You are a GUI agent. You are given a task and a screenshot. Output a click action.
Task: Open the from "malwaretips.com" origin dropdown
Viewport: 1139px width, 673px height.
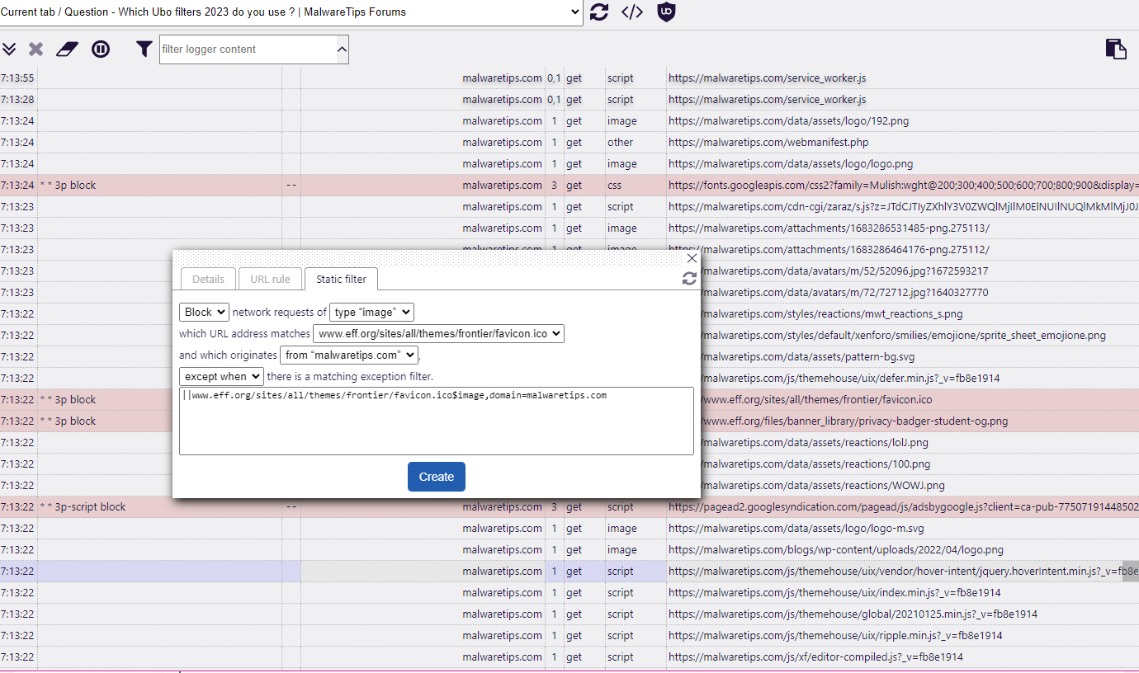pos(350,355)
